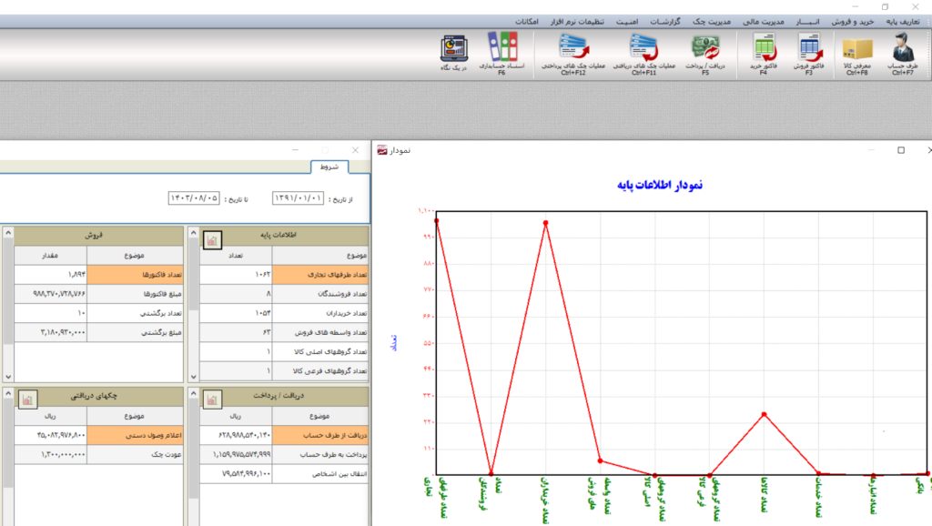Open عملیات چک های پرداختی toolbar icon
This screenshot has height=526, width=932.
(573, 54)
